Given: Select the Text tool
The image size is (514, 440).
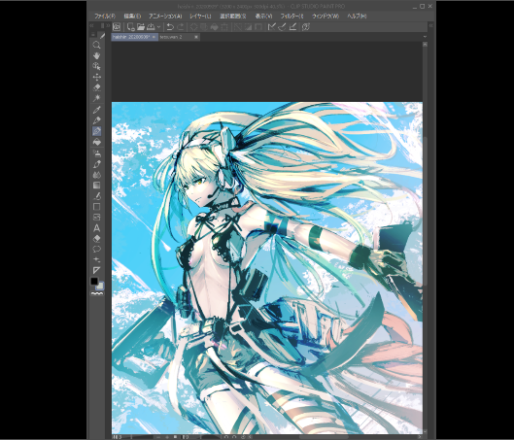Looking at the screenshot, I should 96,228.
